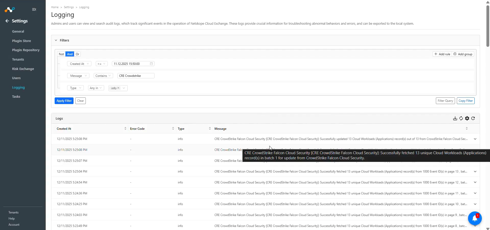Click the back arrow beside Settings
The image size is (490, 230).
tap(7, 21)
